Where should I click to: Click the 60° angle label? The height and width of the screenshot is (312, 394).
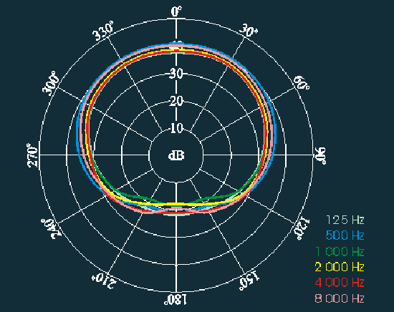(x=302, y=83)
